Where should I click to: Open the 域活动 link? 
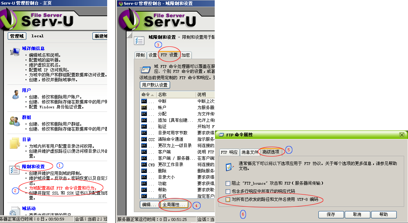click(29, 209)
